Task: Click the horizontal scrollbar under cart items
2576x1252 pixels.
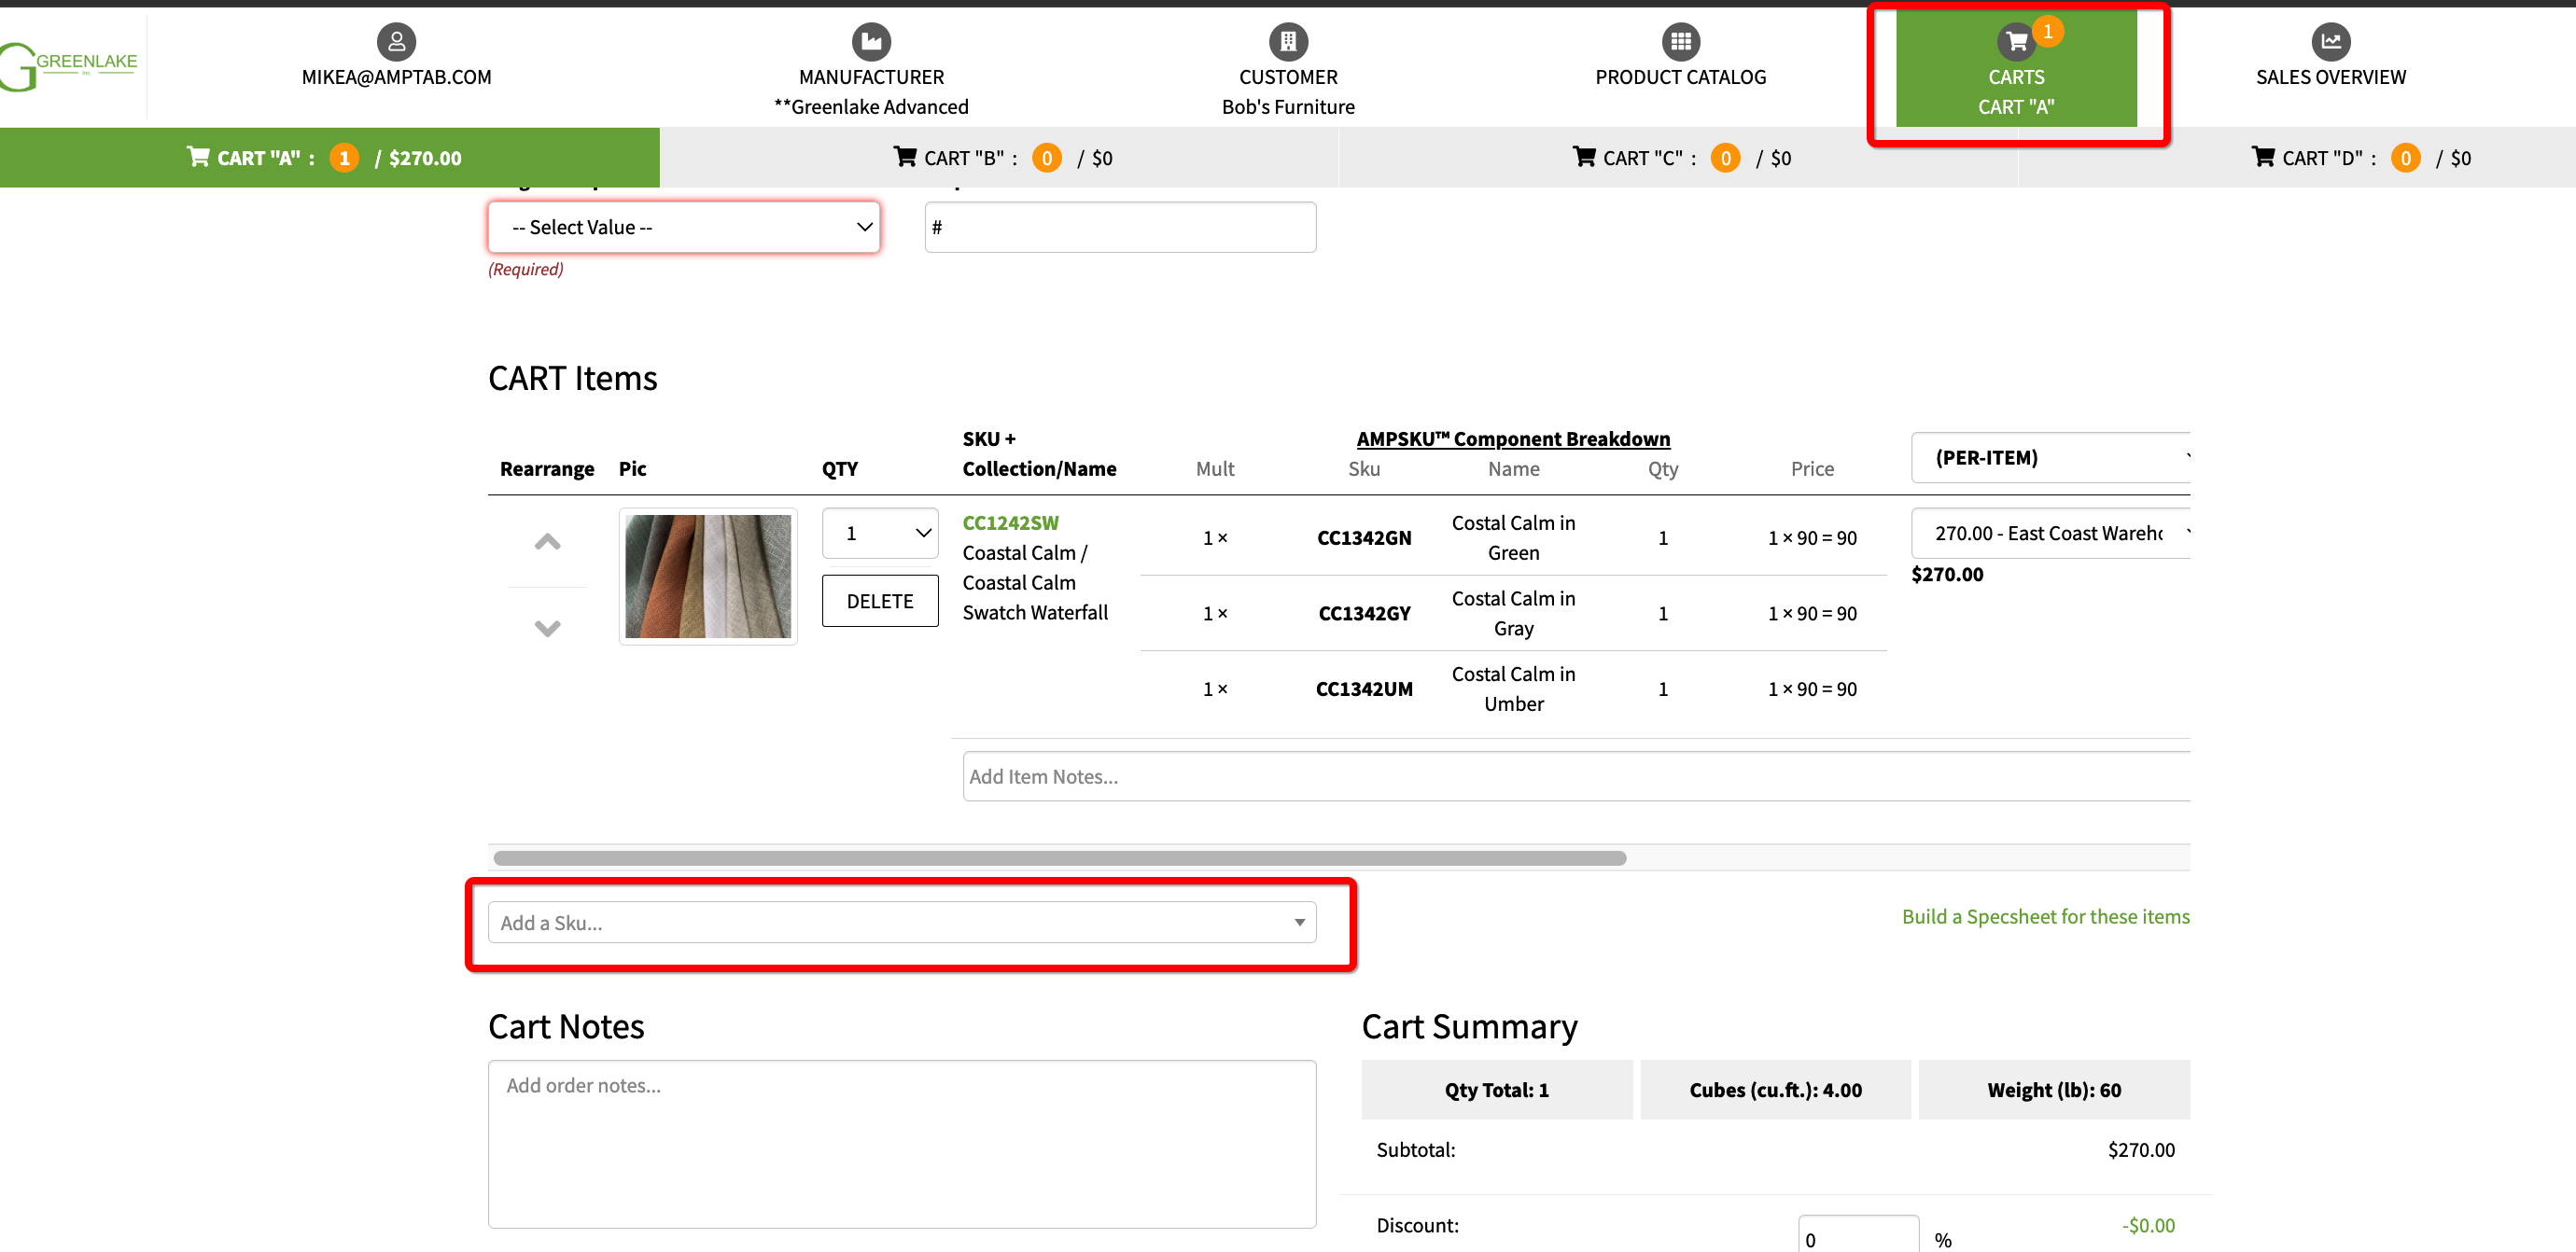Action: (x=1060, y=857)
